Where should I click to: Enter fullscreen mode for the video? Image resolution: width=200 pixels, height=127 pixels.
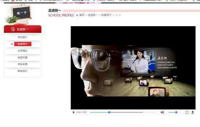coord(187,112)
